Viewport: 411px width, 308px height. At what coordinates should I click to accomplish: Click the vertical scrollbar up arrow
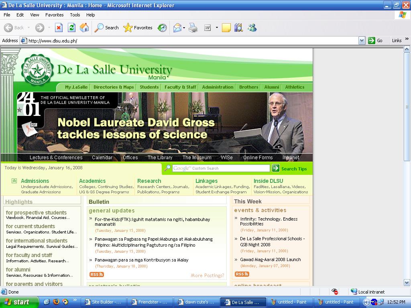coord(407,49)
